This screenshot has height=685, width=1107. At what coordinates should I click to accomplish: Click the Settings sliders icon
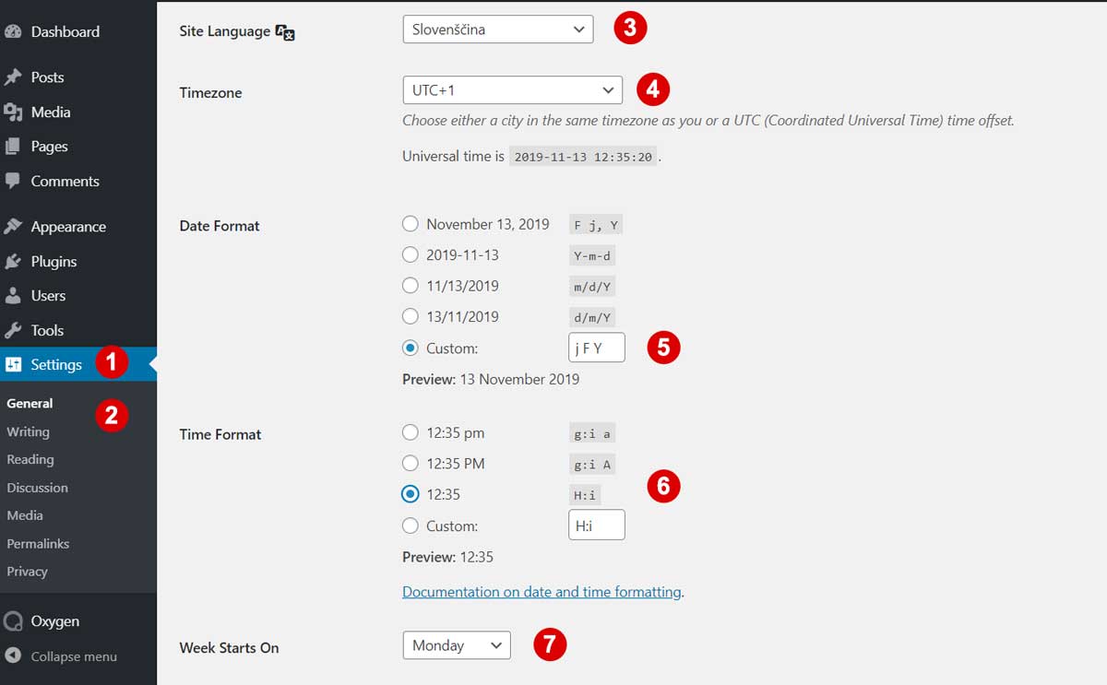point(13,364)
